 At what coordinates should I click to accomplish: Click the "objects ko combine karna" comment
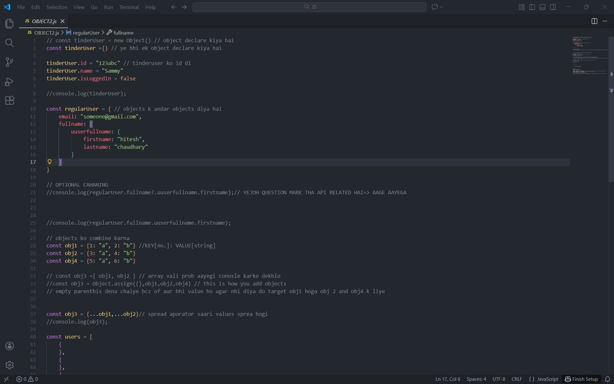tap(88, 238)
